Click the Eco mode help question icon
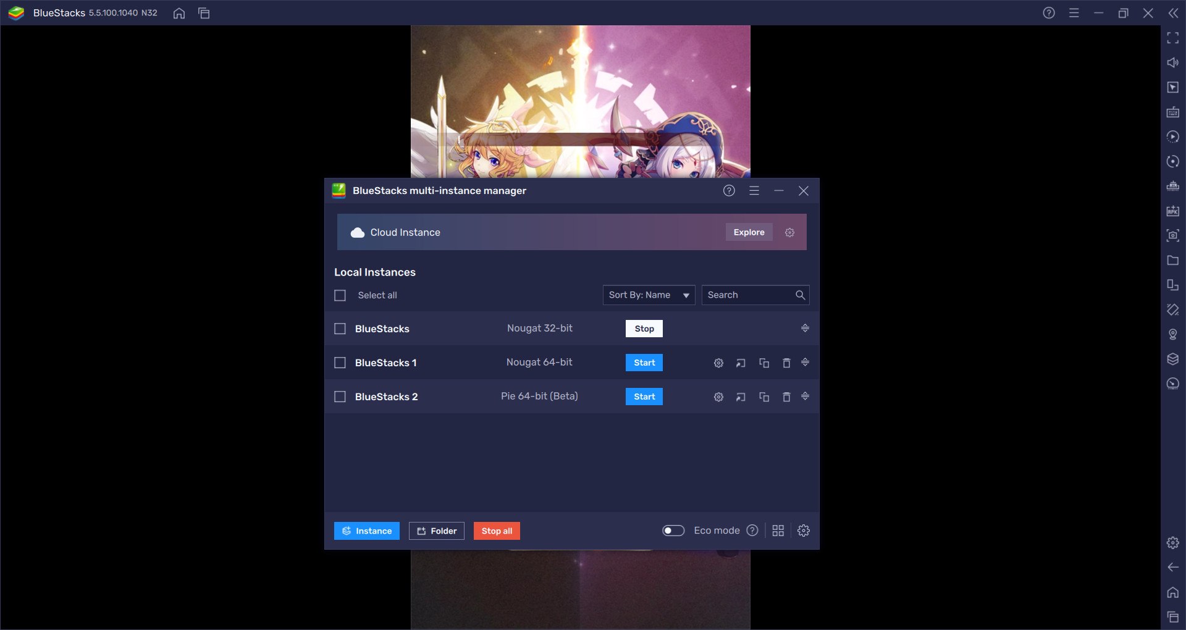Viewport: 1186px width, 630px height. tap(752, 531)
